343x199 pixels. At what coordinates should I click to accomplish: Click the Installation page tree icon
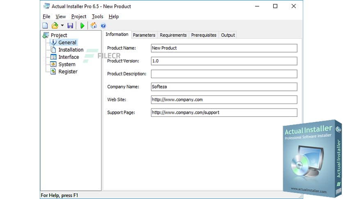click(x=53, y=49)
